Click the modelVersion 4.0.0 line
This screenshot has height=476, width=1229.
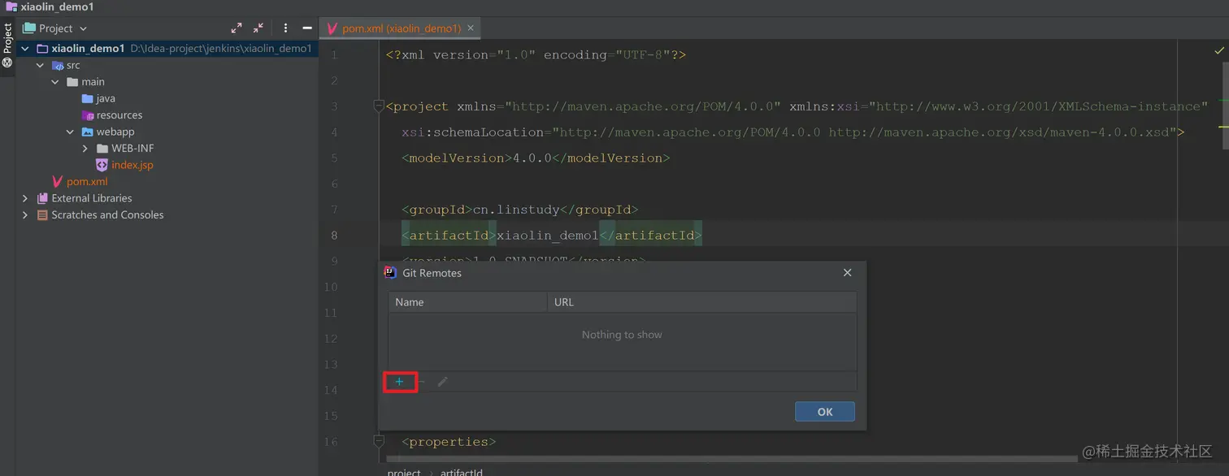click(536, 158)
